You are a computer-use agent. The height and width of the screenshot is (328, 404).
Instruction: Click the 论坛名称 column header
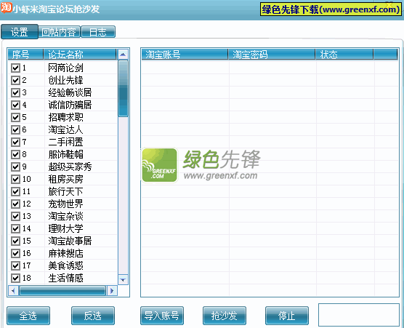[x=80, y=55]
